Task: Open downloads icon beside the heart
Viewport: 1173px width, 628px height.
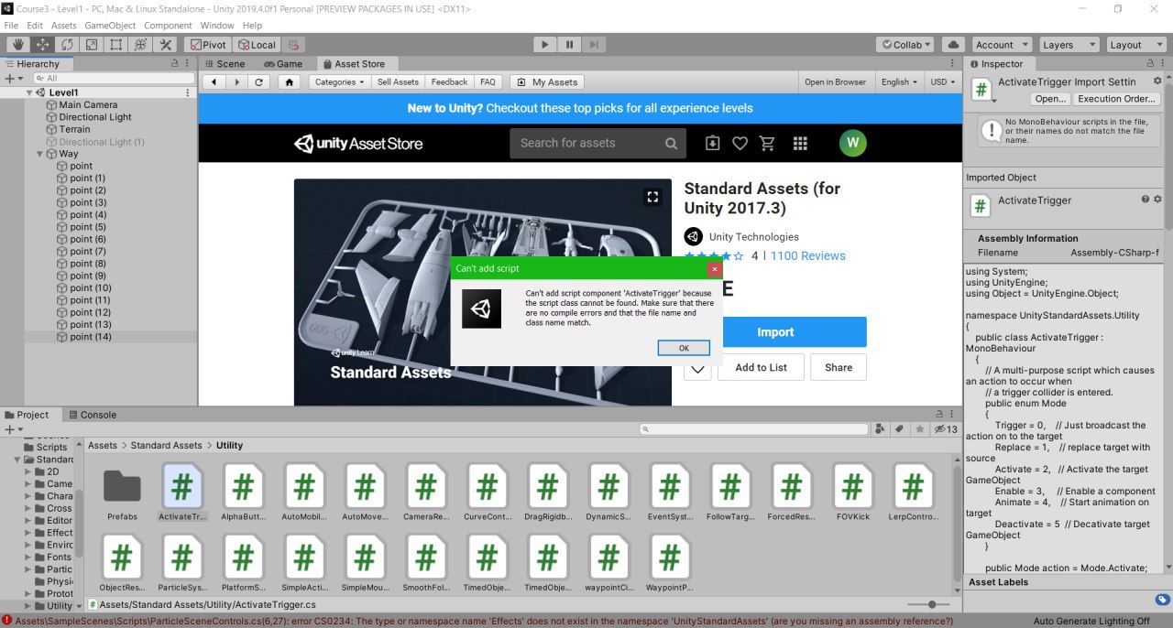Action: click(712, 144)
